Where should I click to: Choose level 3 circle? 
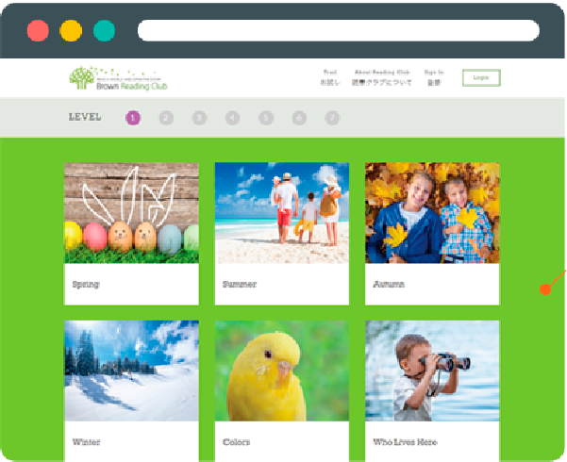click(x=199, y=118)
